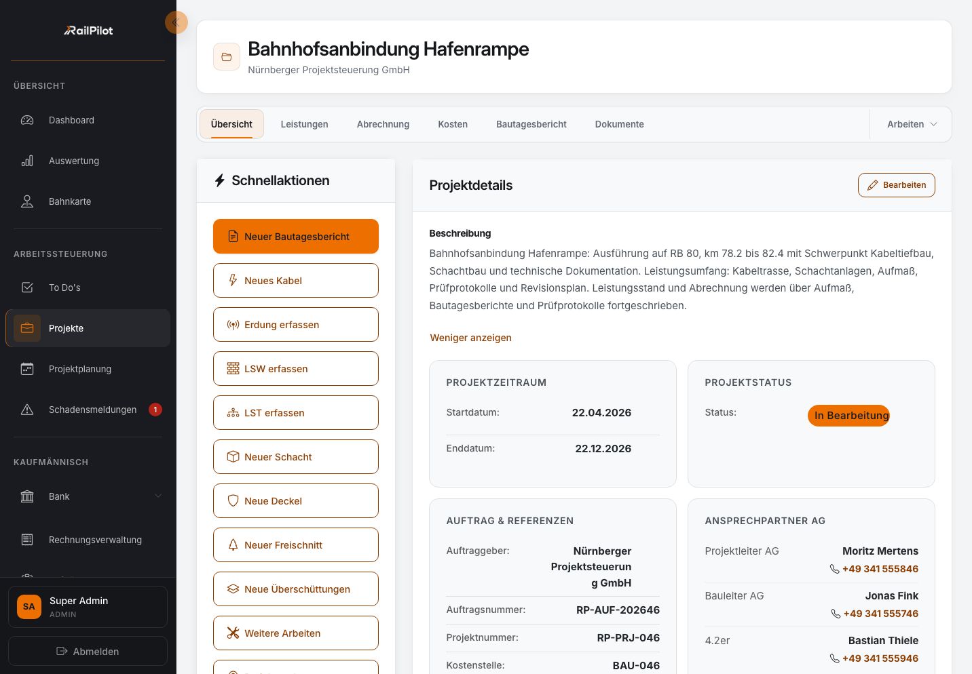Click the Enddatum value 22.12.2026
This screenshot has width=972, height=674.
[603, 448]
